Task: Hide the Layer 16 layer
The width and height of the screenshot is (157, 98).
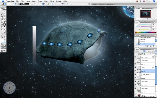Action: coord(136,71)
